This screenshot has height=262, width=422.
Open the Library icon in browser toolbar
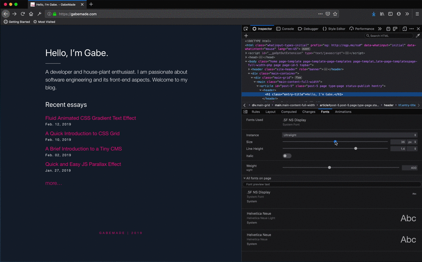(x=382, y=14)
